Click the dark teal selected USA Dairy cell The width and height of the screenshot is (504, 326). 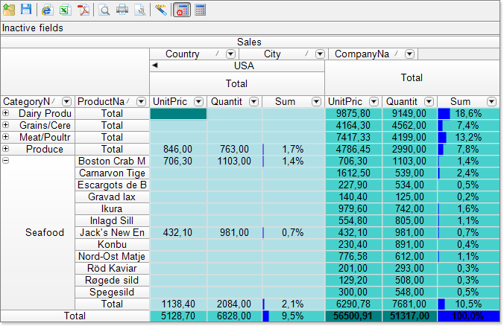pyautogui.click(x=178, y=114)
